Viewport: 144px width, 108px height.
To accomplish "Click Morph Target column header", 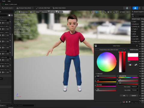I will [x=136, y=19].
